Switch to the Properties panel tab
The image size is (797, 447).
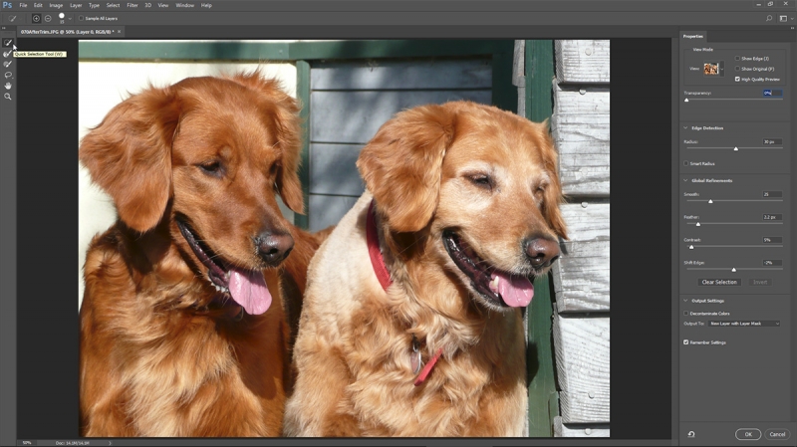pos(692,36)
